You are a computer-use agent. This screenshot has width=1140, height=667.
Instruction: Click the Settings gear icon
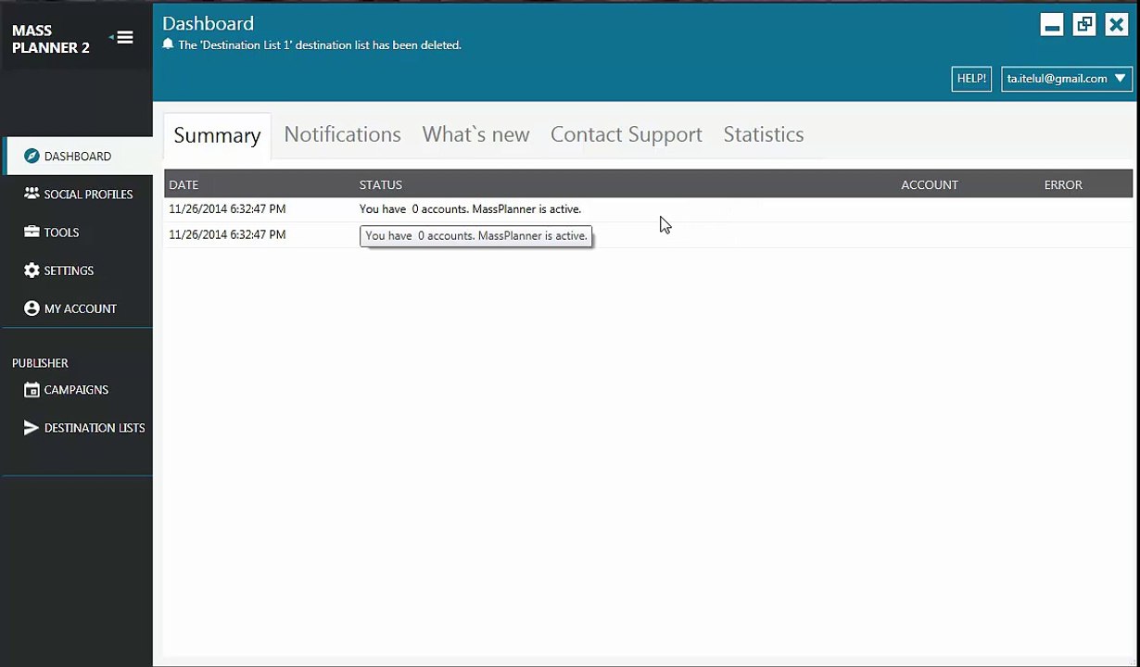(32, 271)
